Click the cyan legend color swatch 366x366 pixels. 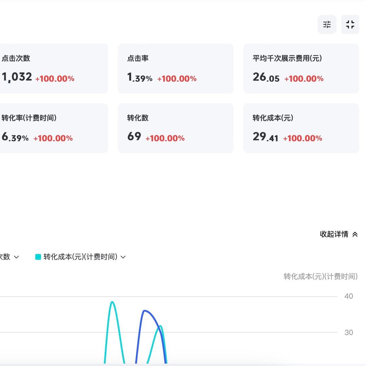click(38, 257)
